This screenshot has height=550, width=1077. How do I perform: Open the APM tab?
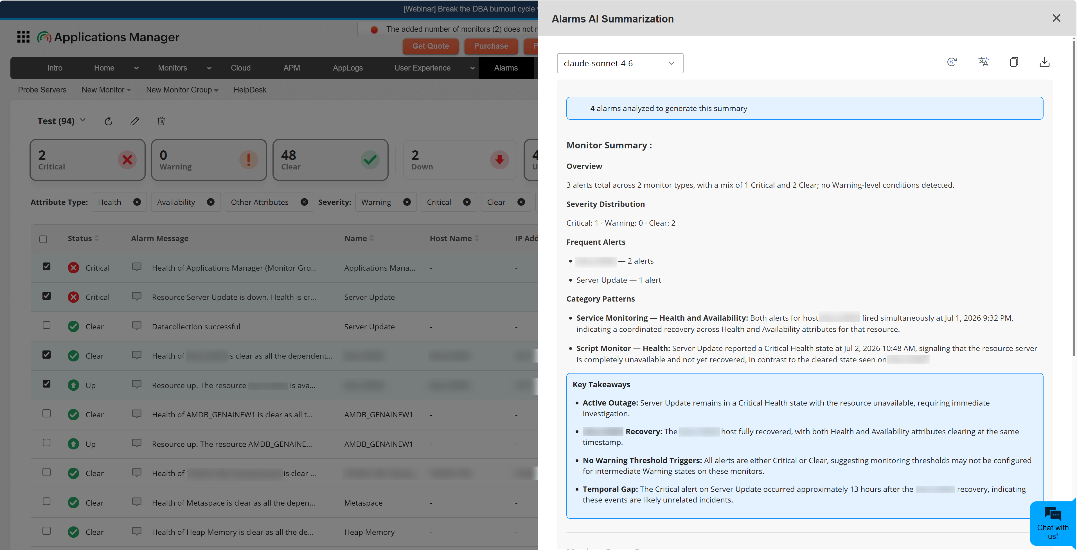[292, 68]
